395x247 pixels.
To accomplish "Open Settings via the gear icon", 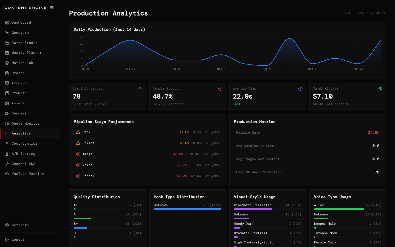I will (x=7, y=225).
